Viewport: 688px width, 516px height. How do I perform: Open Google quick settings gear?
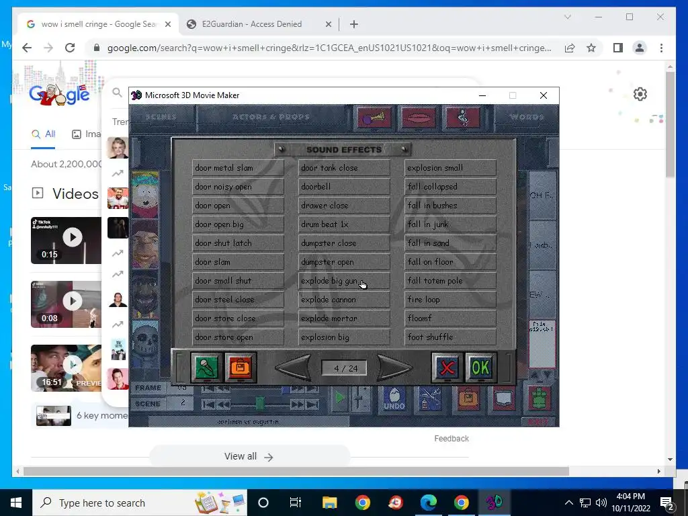pos(640,94)
